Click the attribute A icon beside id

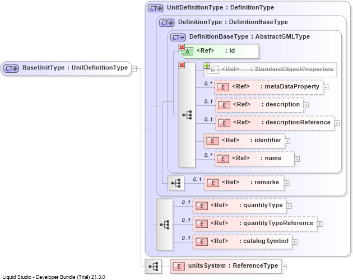pos(187,52)
